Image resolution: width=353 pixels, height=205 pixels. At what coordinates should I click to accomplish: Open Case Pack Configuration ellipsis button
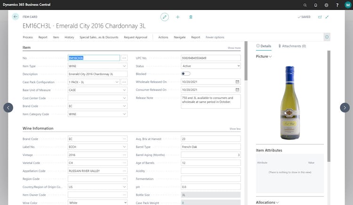pos(124,82)
